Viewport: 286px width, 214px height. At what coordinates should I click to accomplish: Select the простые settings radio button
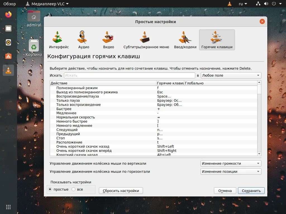50,189
